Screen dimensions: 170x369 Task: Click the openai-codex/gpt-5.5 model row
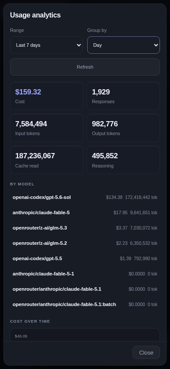85,258
